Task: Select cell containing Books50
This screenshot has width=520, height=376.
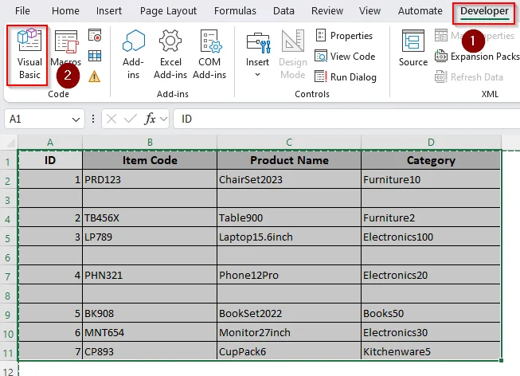Action: [x=431, y=313]
